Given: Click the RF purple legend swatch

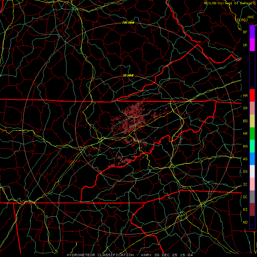Looking at the screenshot, I should pos(252,32).
